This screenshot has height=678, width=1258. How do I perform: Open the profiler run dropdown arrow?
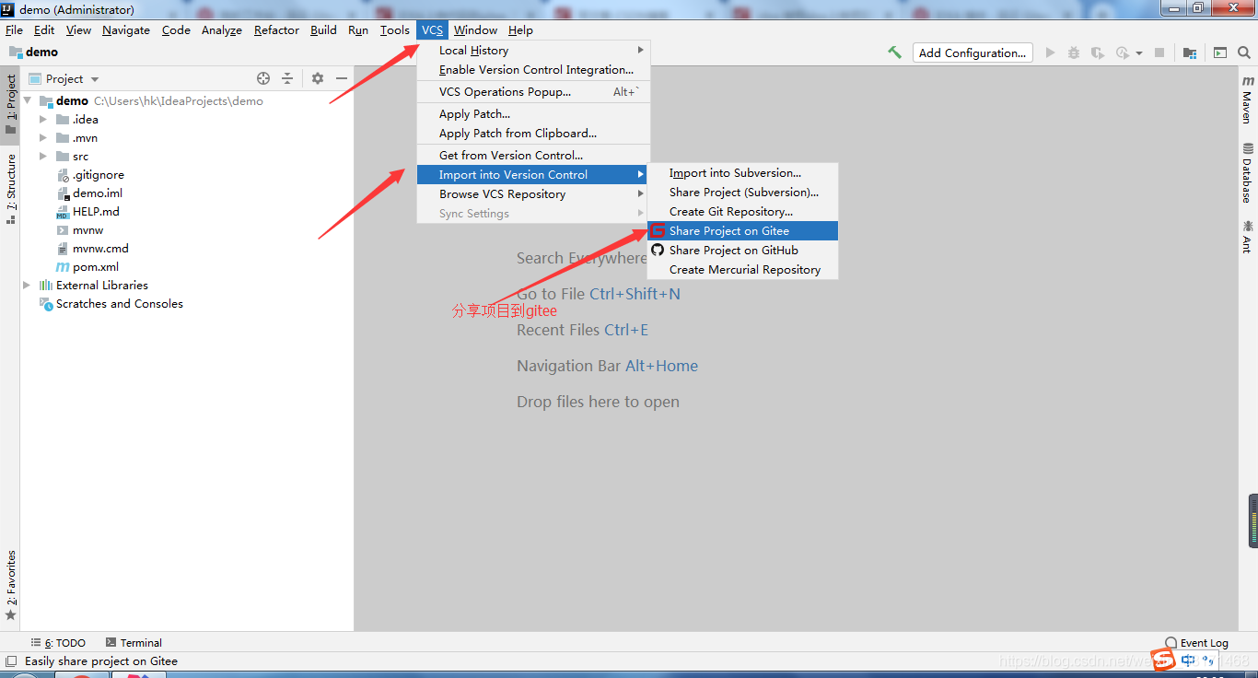[1138, 53]
